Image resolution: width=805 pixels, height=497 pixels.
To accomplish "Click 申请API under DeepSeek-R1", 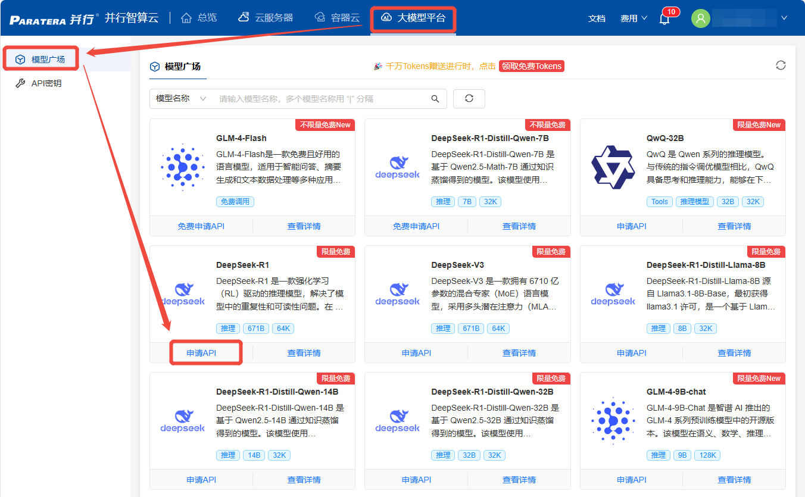I will (201, 353).
